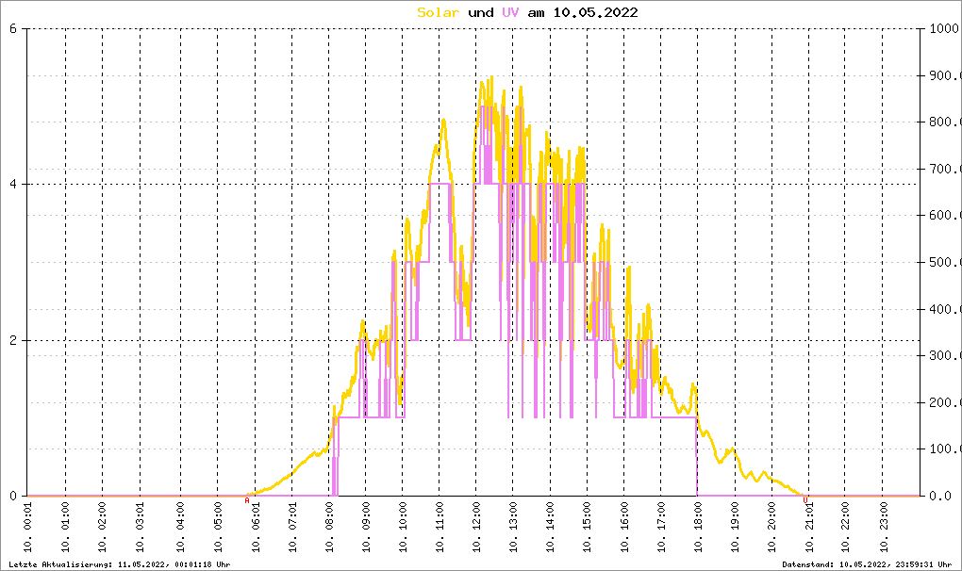Click right axis value '500.0'
The height and width of the screenshot is (571, 962).
[945, 262]
